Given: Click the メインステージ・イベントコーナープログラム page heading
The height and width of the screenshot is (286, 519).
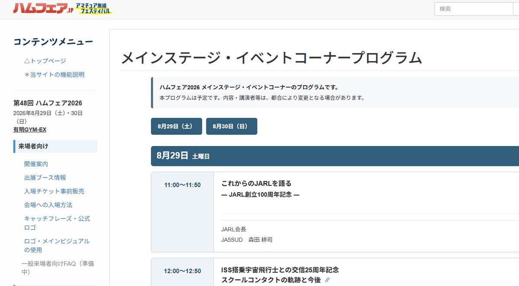Looking at the screenshot, I should point(271,57).
